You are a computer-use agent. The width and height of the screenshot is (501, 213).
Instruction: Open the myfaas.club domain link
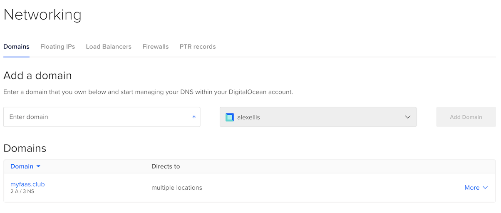click(27, 184)
